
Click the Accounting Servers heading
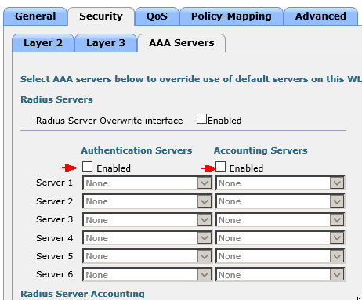pos(261,150)
